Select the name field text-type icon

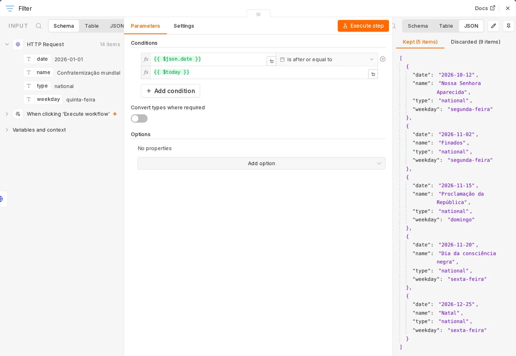click(x=29, y=72)
